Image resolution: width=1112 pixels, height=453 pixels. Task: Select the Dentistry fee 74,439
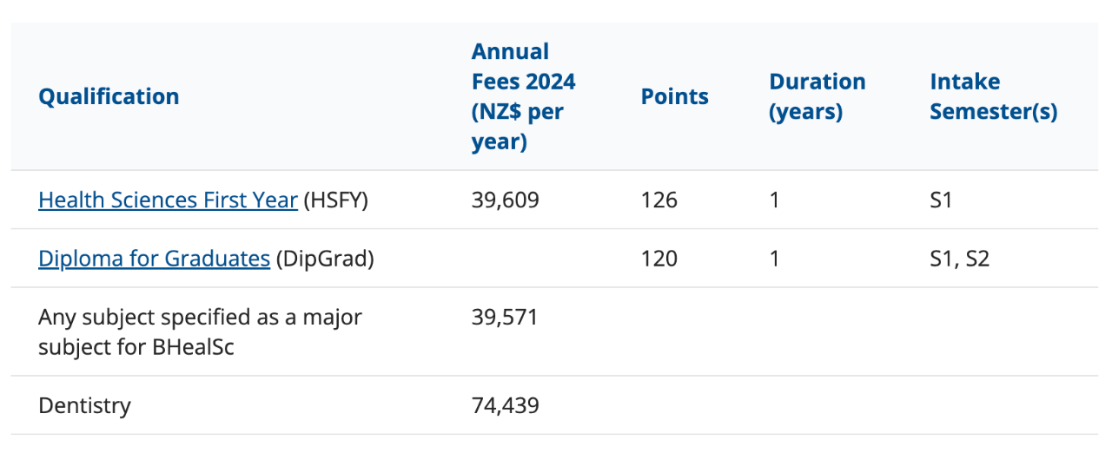[x=506, y=405]
